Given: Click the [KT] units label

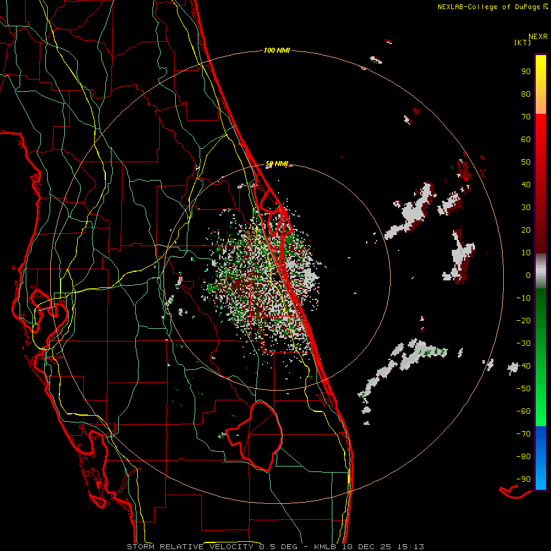Looking at the screenshot, I should click(x=523, y=42).
